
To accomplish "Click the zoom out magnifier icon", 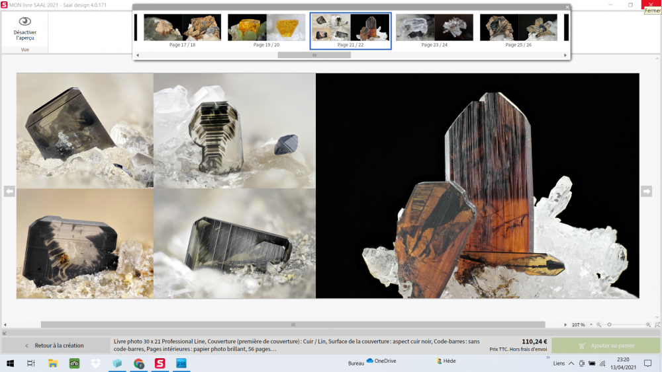I will click(x=599, y=325).
